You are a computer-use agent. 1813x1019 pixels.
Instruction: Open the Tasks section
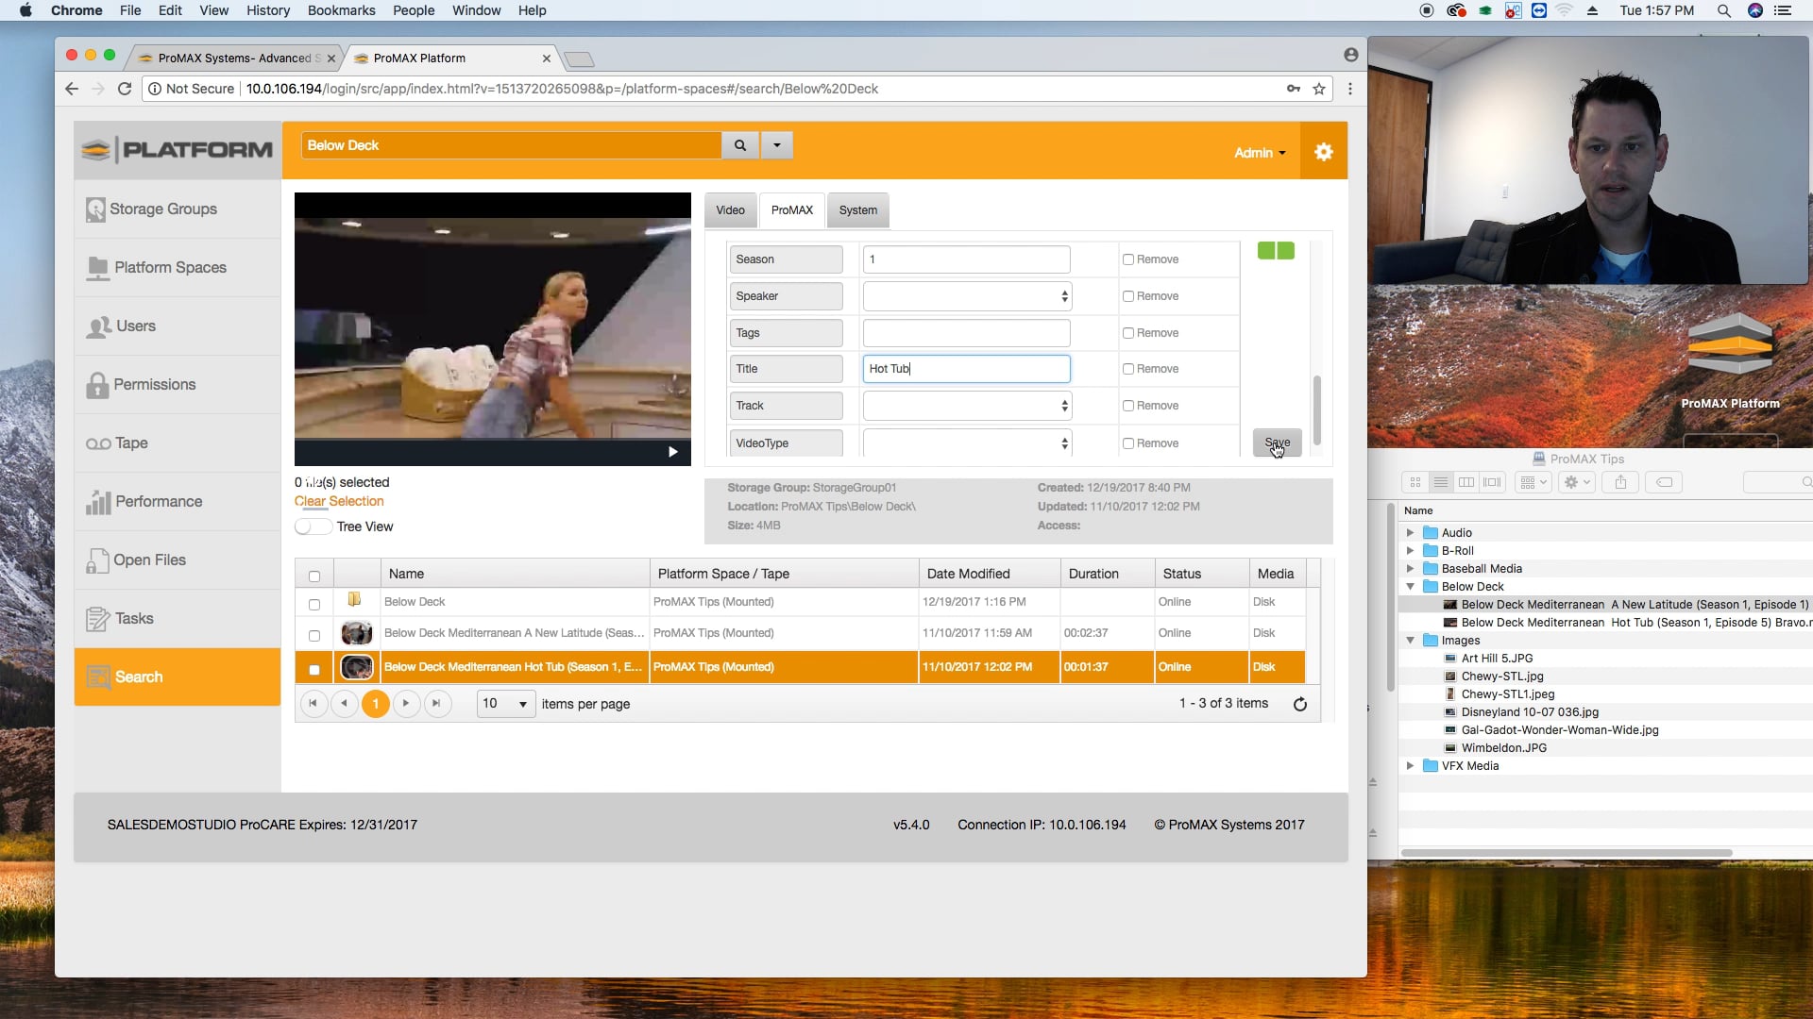coord(132,619)
